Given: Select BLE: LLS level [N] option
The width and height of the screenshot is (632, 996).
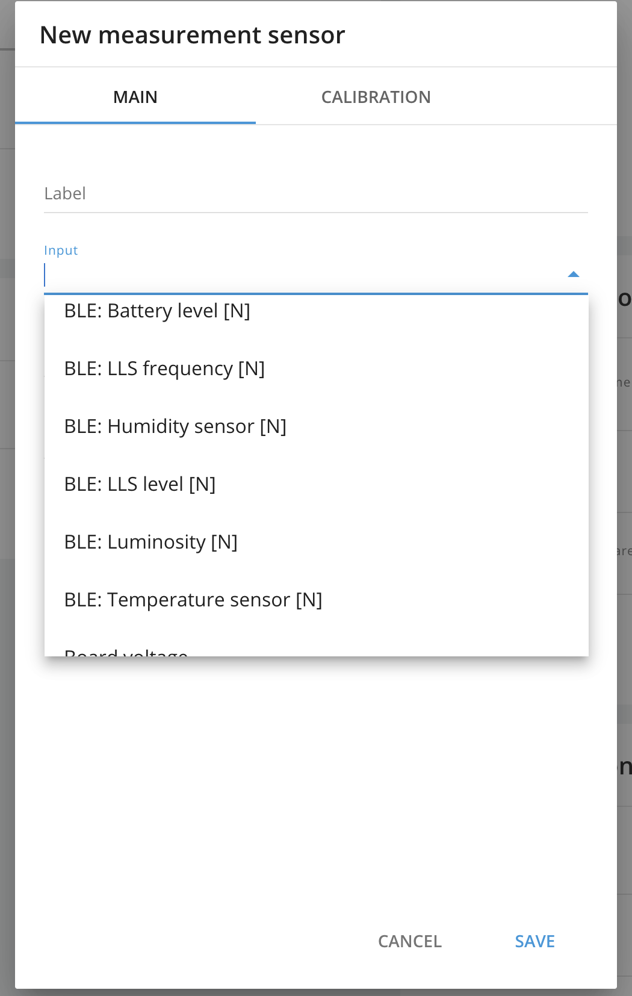Looking at the screenshot, I should [x=316, y=484].
